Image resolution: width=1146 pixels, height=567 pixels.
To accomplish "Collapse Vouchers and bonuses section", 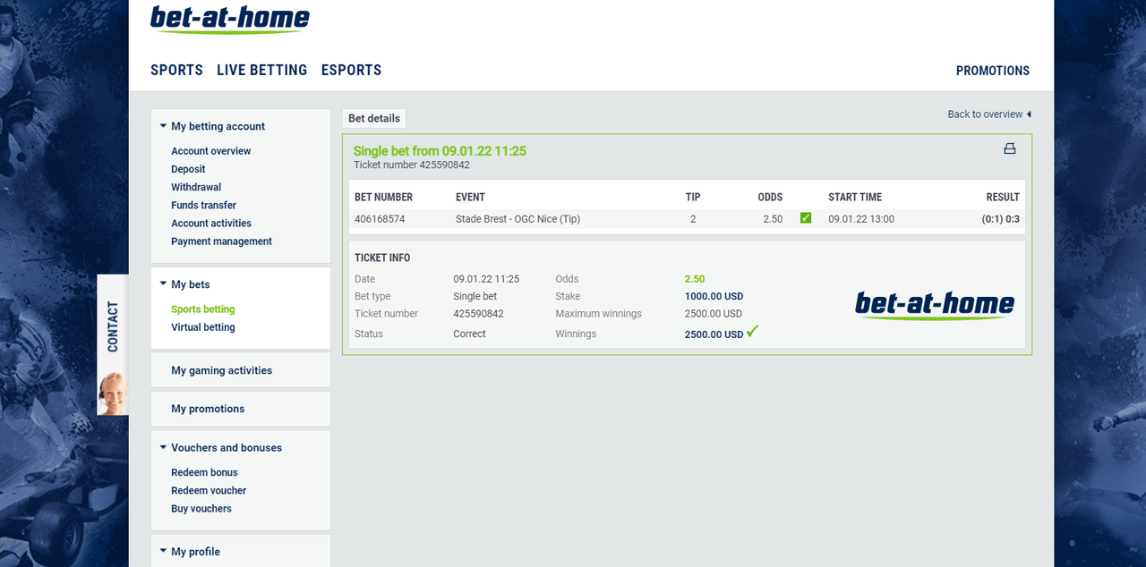I will click(x=163, y=447).
